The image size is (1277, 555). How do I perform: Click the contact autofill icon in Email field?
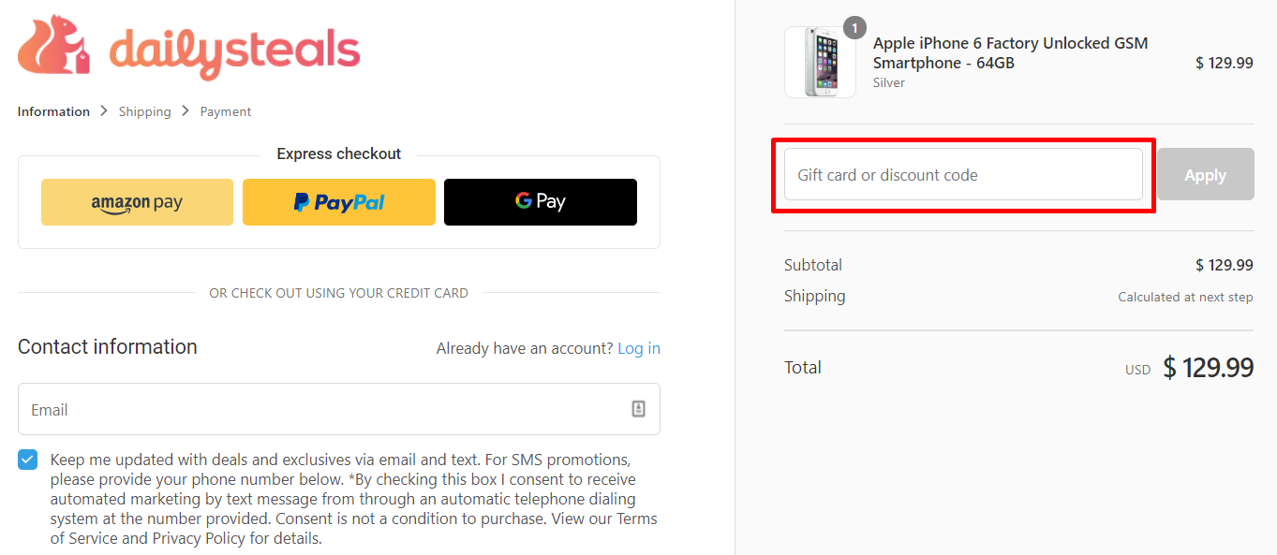(x=638, y=409)
